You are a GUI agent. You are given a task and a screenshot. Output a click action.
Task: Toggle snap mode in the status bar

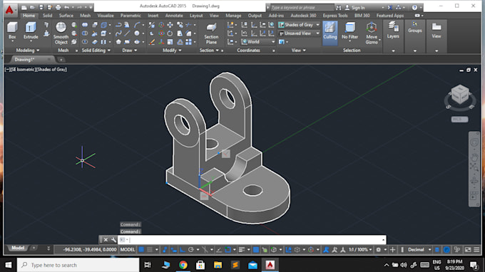point(150,249)
